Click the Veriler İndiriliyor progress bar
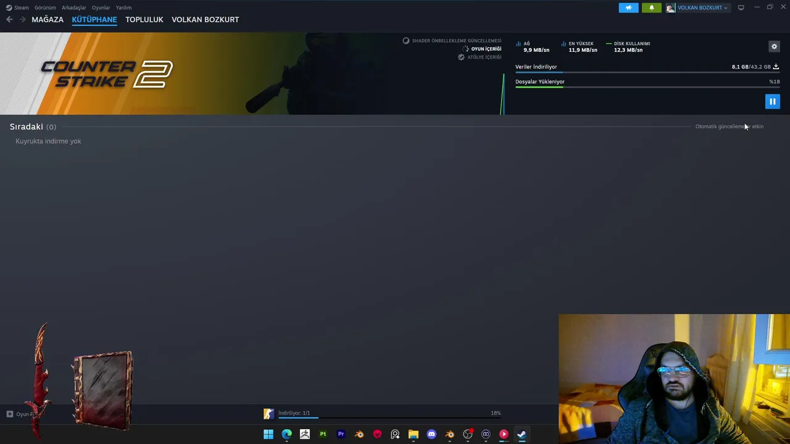Image resolution: width=790 pixels, height=444 pixels. (x=647, y=72)
